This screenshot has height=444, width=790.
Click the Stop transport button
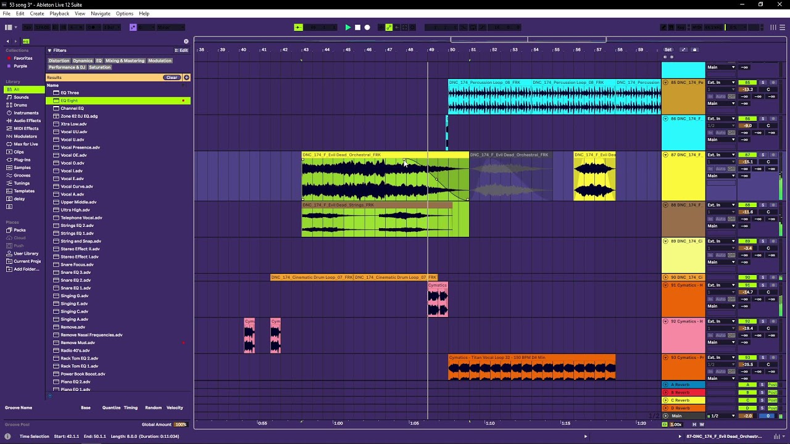pos(357,27)
